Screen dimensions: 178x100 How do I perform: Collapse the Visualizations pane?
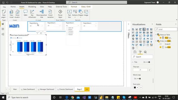[x=152, y=24]
